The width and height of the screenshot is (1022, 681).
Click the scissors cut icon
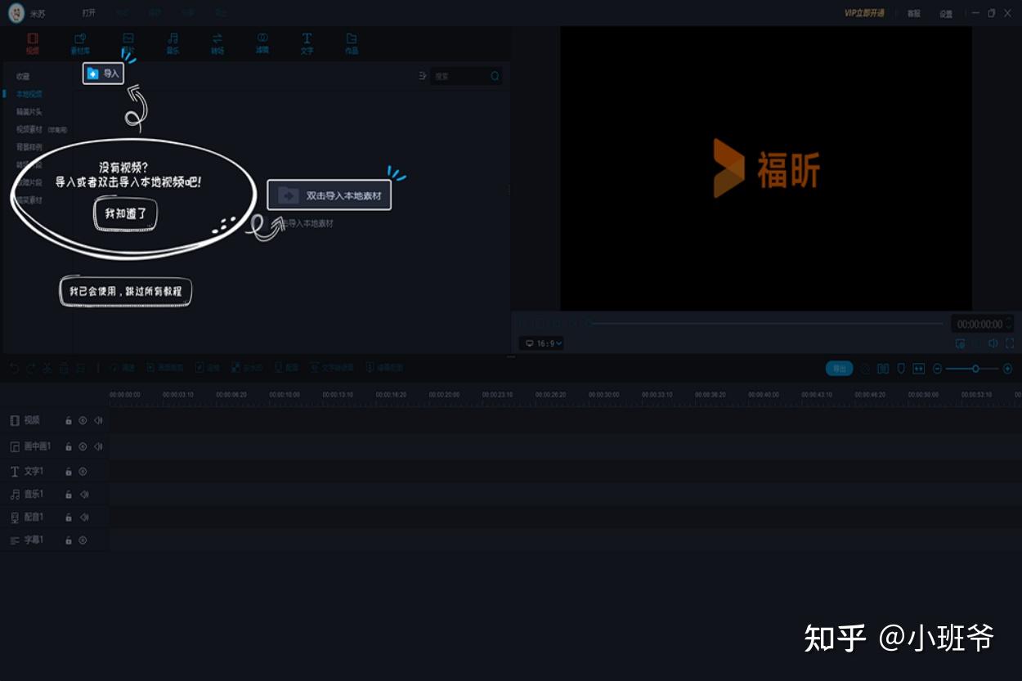(x=47, y=369)
